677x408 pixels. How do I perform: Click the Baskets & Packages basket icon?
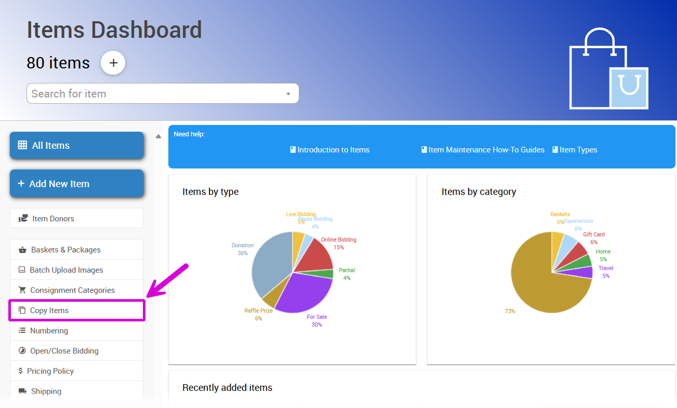22,250
